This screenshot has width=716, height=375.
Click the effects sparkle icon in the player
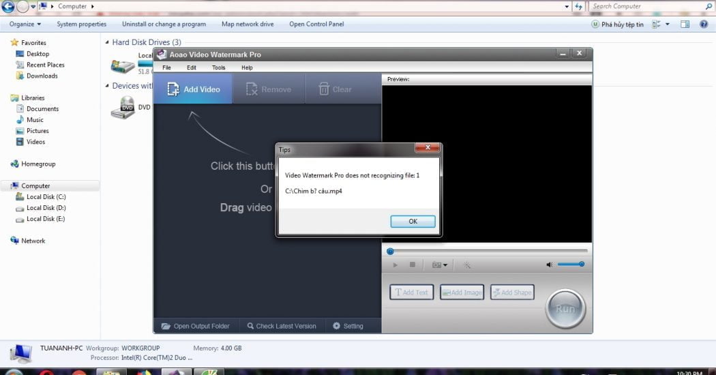(x=466, y=265)
